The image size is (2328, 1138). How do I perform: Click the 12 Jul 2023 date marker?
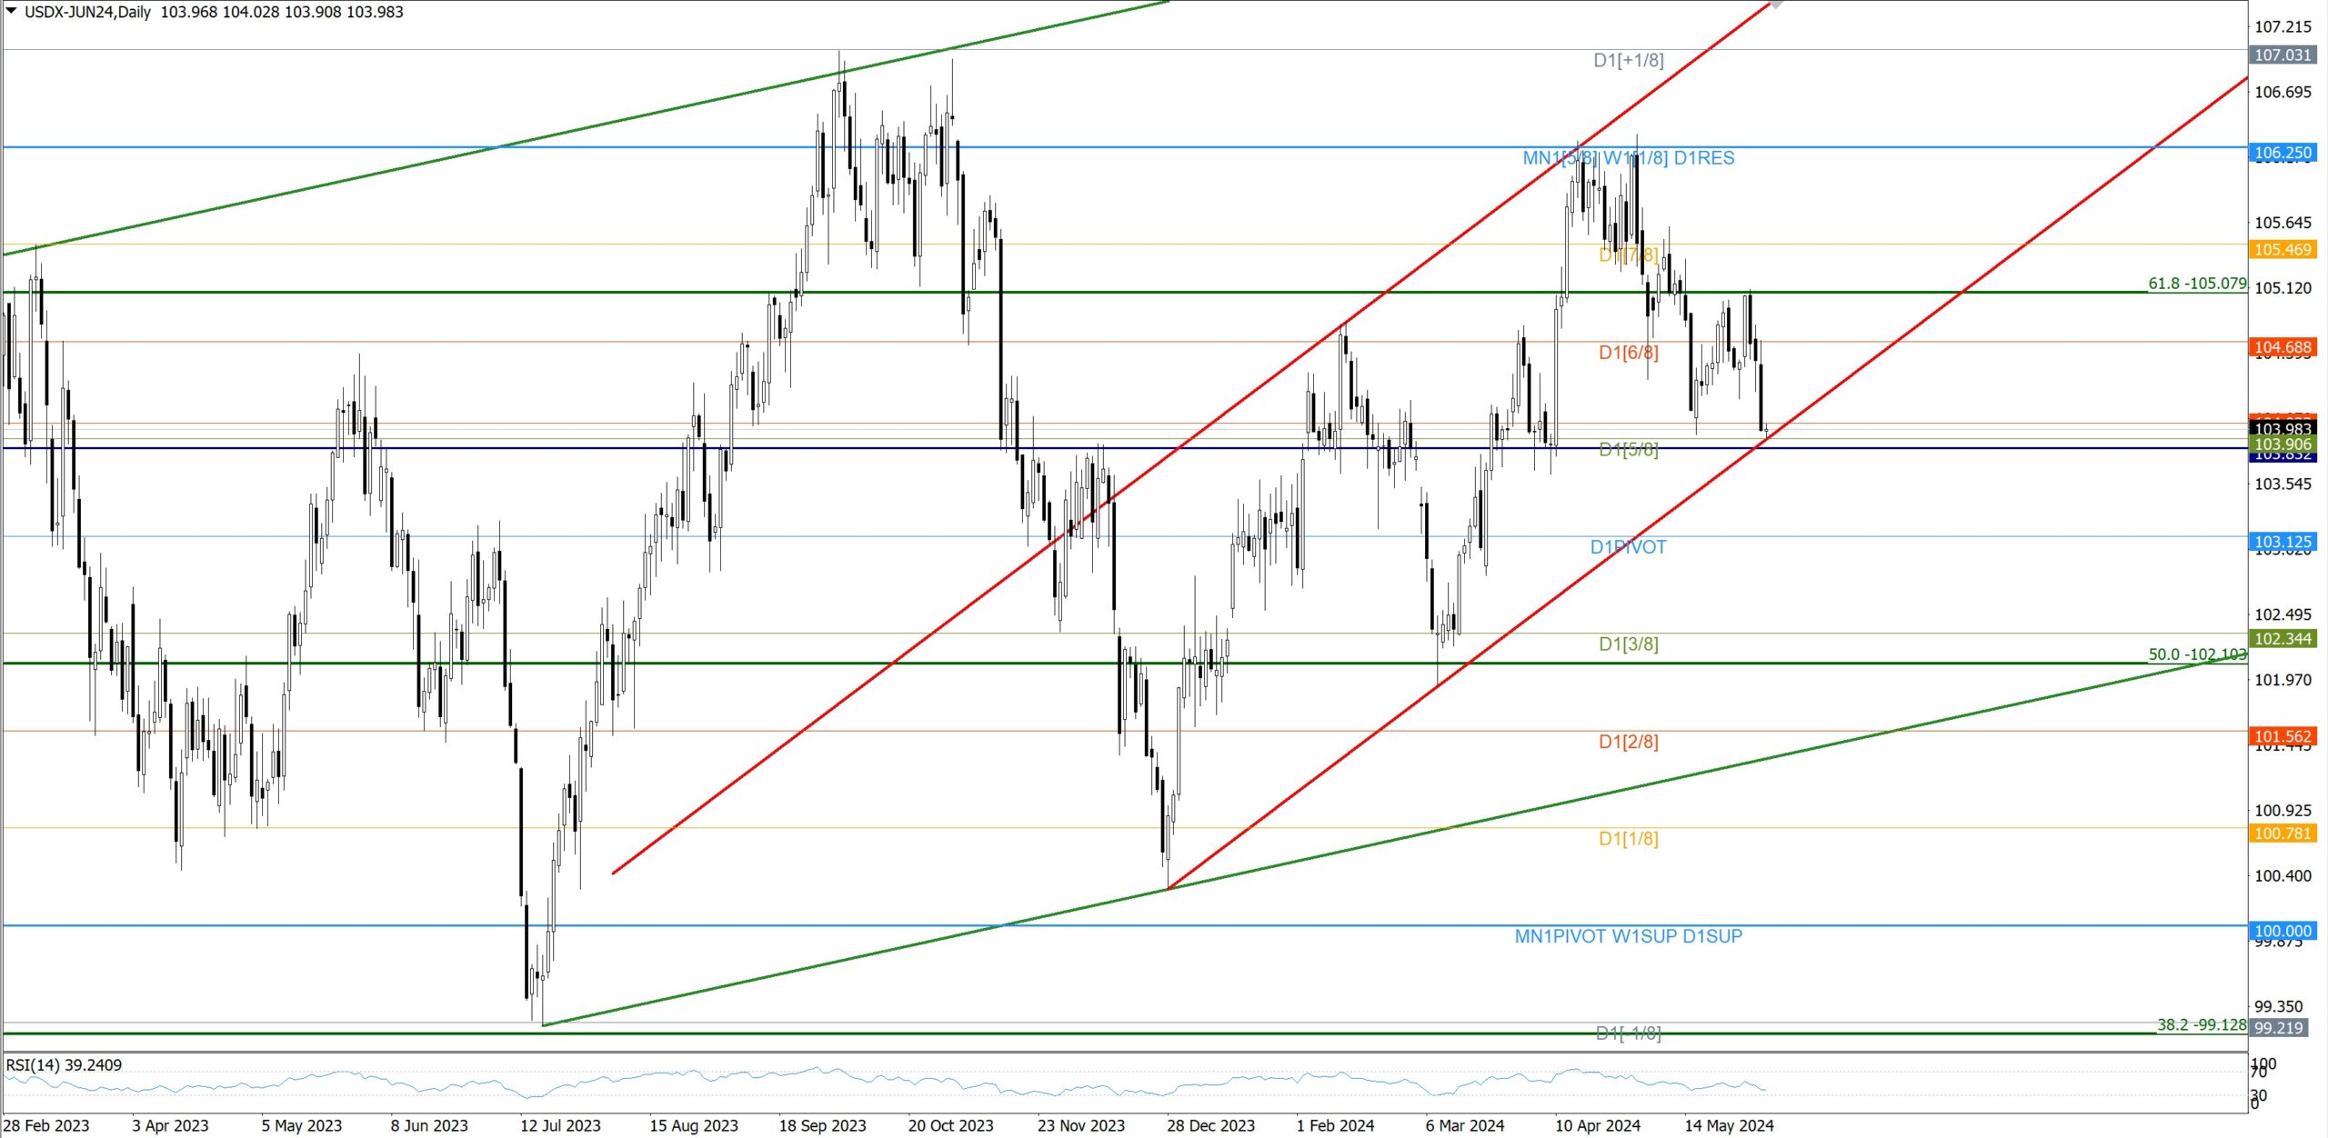point(560,1125)
